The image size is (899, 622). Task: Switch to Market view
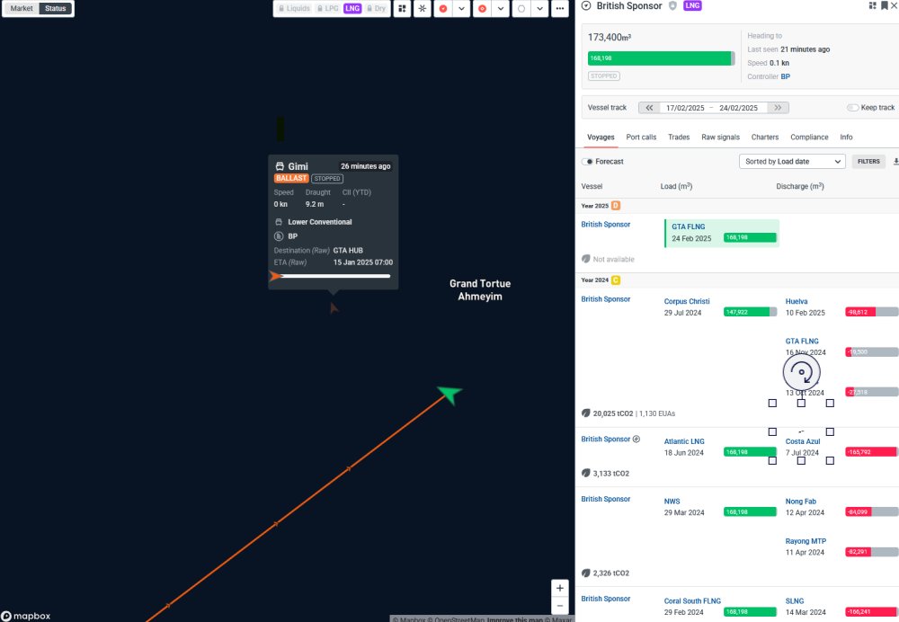click(22, 9)
